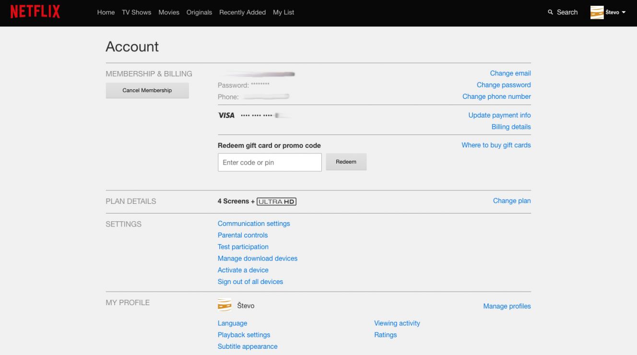Open Manage profiles link

[507, 306]
